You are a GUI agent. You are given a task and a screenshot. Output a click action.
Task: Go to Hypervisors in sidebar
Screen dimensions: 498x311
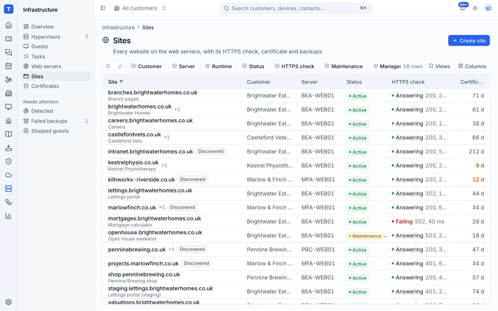pos(56,37)
